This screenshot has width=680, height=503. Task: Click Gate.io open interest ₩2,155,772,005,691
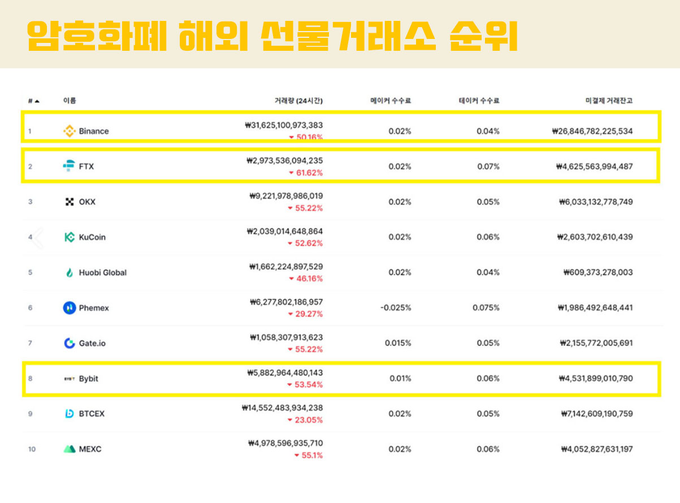pos(596,343)
